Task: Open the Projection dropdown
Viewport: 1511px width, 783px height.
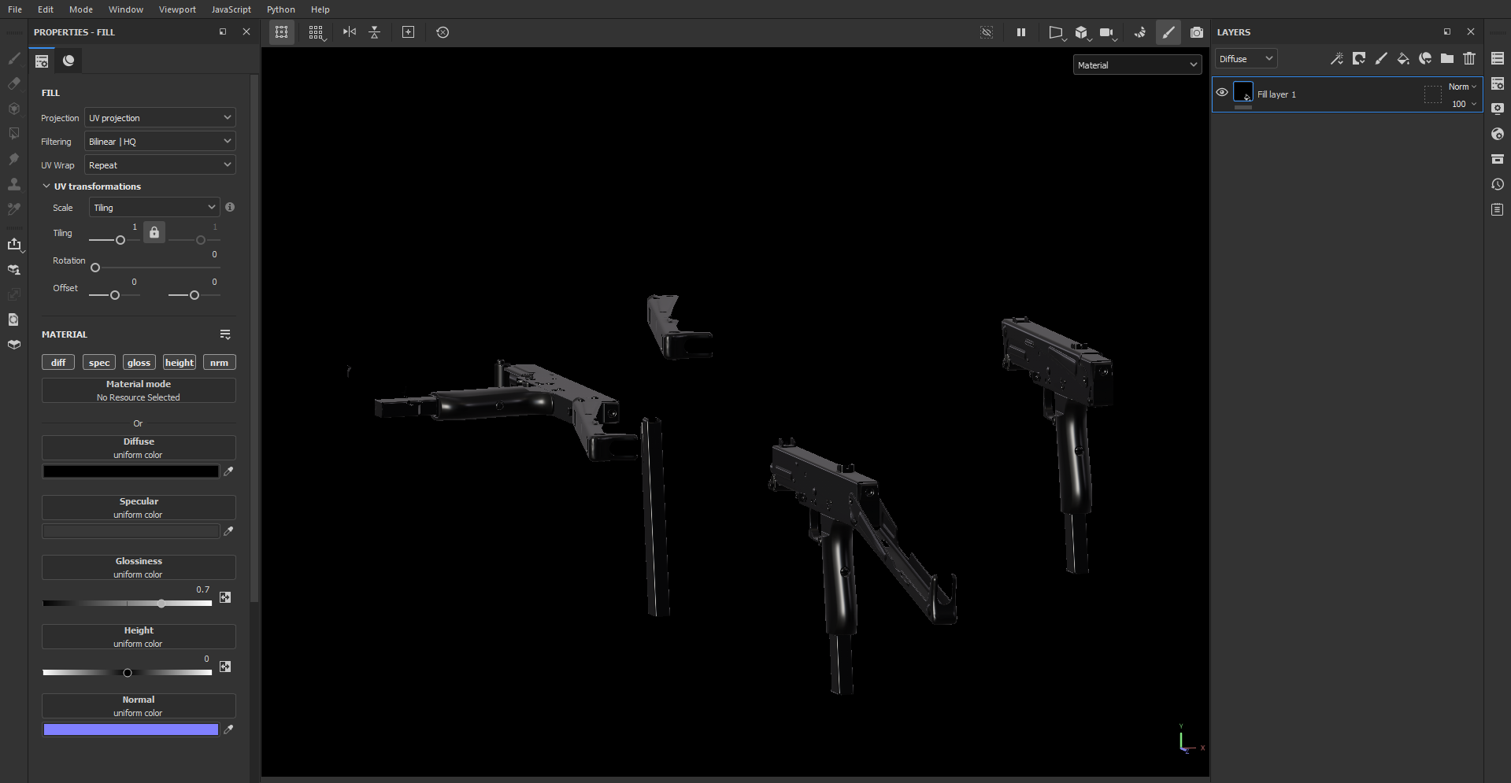Action: click(160, 117)
